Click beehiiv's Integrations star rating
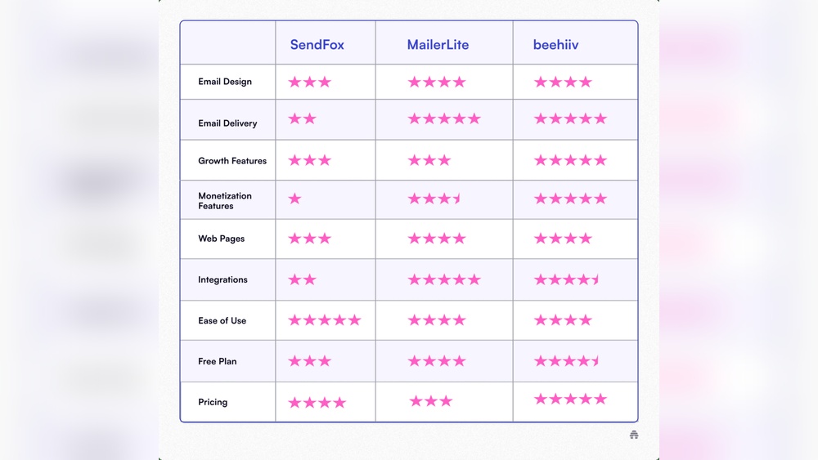The height and width of the screenshot is (460, 818). (567, 279)
